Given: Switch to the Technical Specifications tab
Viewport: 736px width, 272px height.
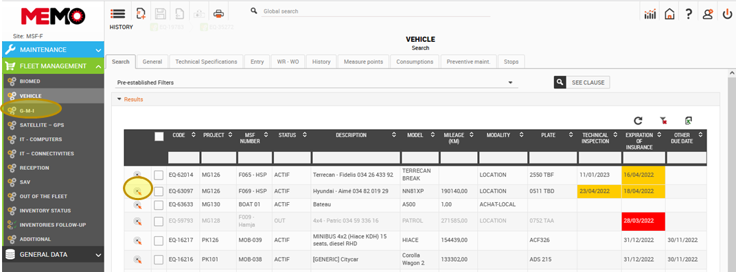Looking at the screenshot, I should [x=206, y=62].
